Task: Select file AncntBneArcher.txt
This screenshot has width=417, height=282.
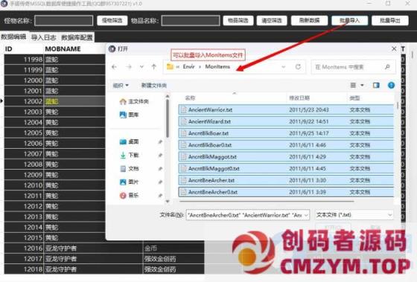Action: (286, 180)
